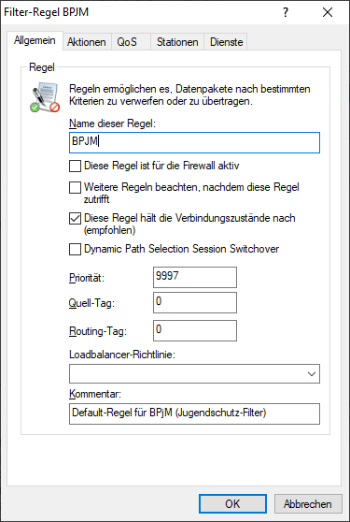Select the Allgemein tab

point(35,40)
